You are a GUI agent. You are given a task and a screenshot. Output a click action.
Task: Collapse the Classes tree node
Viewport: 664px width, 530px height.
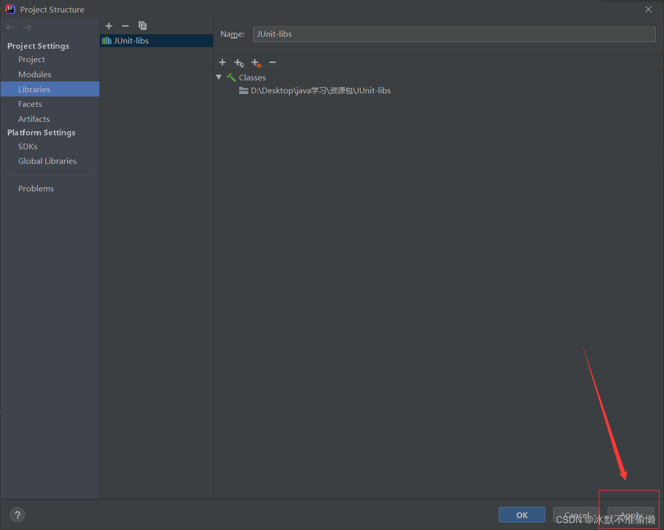(219, 77)
